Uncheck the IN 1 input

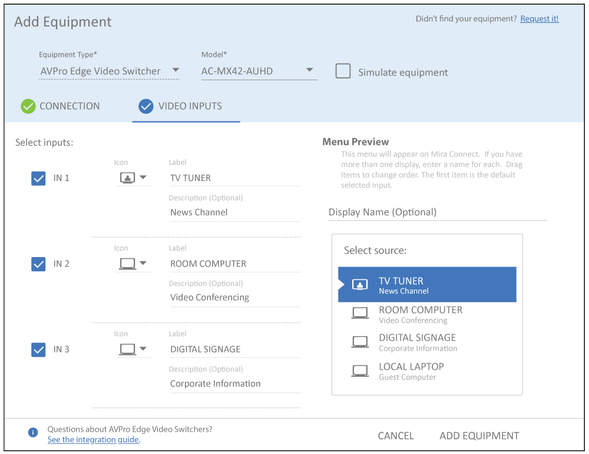pyautogui.click(x=38, y=177)
